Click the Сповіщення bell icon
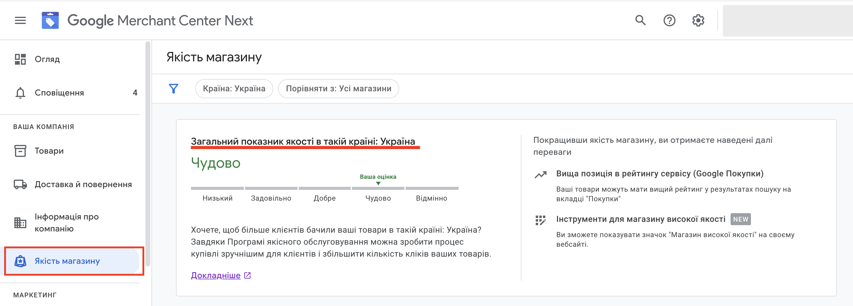Viewport: 853px width, 306px height. (20, 93)
